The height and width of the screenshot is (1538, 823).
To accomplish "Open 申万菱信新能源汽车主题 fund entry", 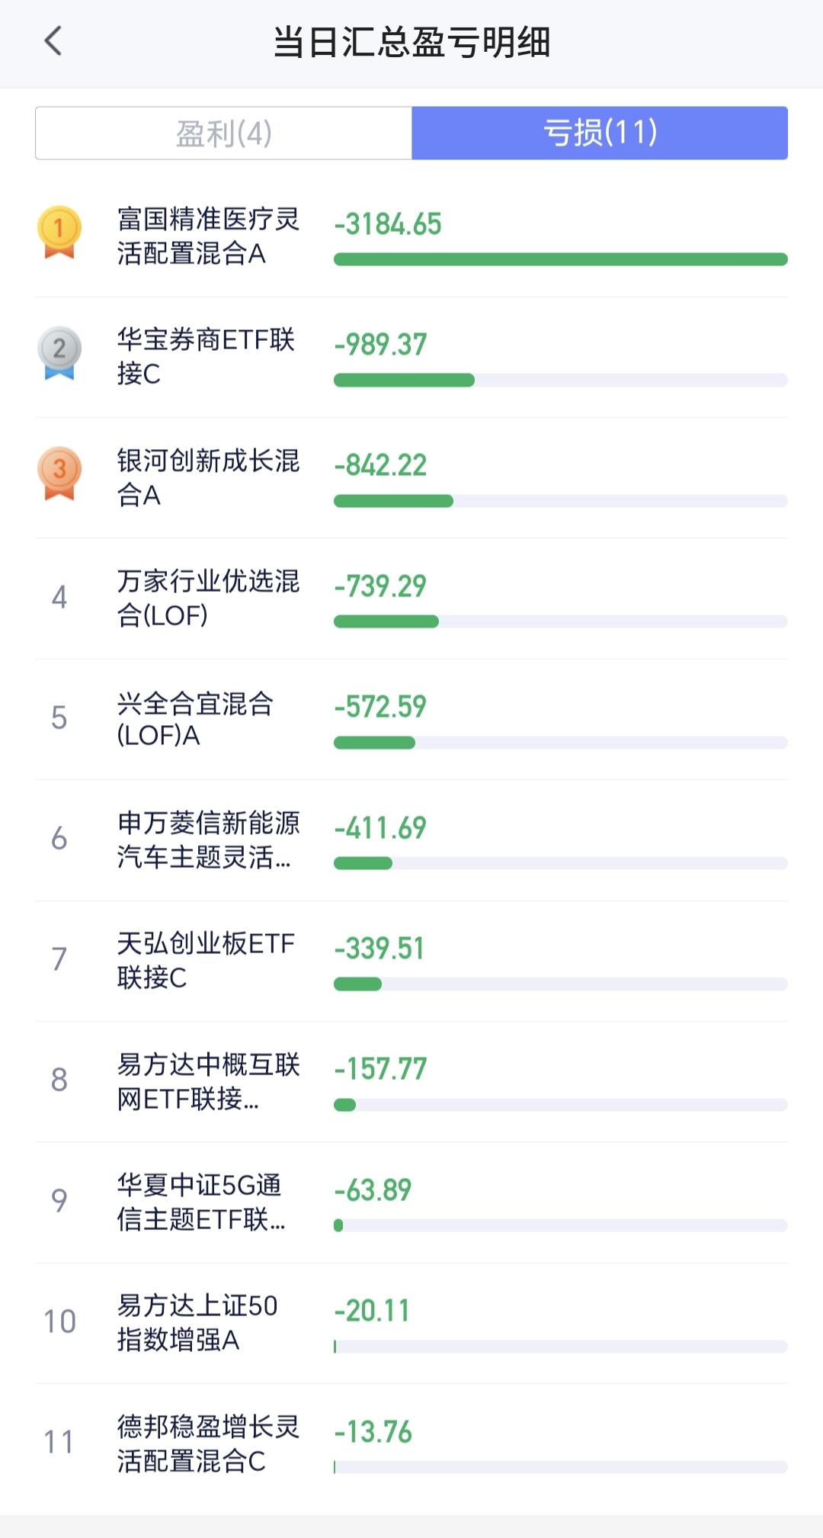I will point(411,840).
